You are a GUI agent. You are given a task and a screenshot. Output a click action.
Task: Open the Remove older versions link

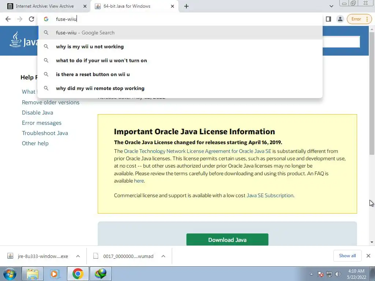click(x=51, y=102)
